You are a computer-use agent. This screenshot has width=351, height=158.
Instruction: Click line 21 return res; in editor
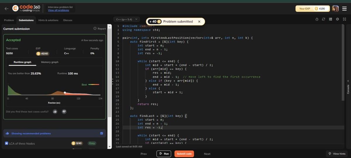(x=148, y=104)
